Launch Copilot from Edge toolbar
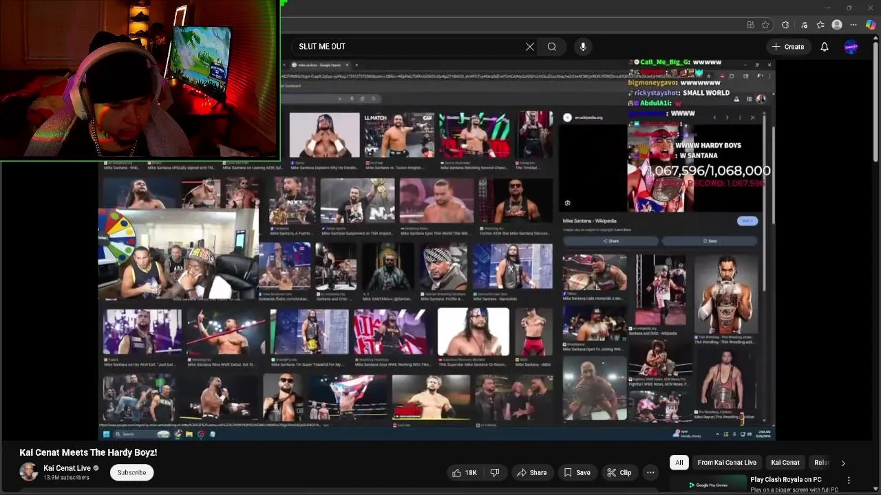 click(x=871, y=25)
